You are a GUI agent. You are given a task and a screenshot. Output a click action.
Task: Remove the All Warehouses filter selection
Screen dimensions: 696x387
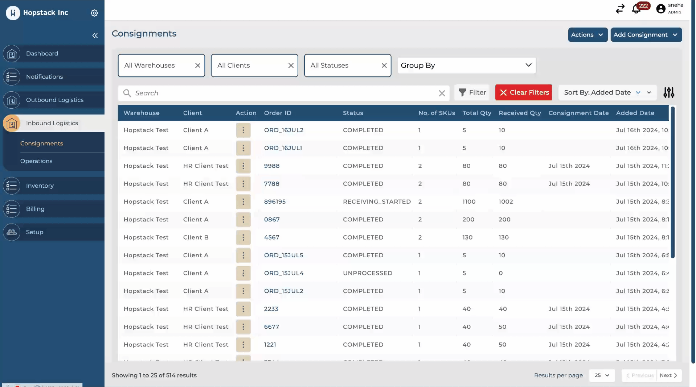point(198,66)
